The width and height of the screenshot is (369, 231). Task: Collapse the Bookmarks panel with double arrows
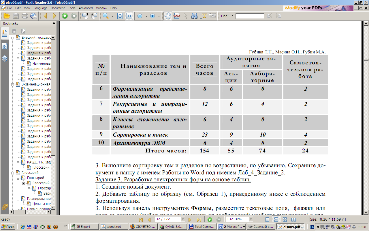coord(54,23)
